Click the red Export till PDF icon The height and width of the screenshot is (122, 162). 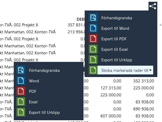tap(93, 39)
